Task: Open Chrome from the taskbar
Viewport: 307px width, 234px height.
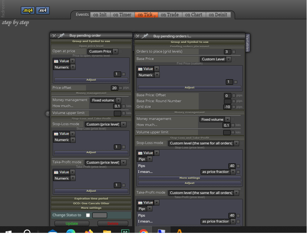Action: [x=143, y=231]
